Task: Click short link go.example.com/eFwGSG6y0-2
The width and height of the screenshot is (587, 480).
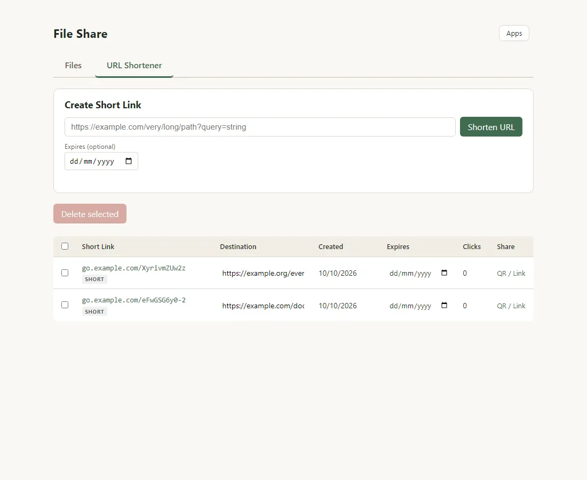Action: (133, 300)
